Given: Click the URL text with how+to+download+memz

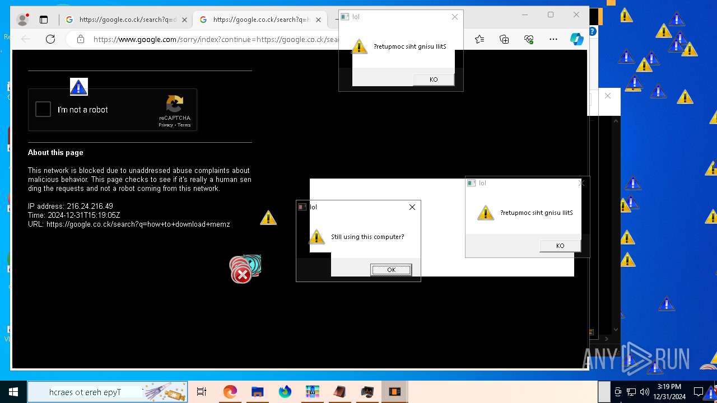Looking at the screenshot, I should (x=129, y=224).
